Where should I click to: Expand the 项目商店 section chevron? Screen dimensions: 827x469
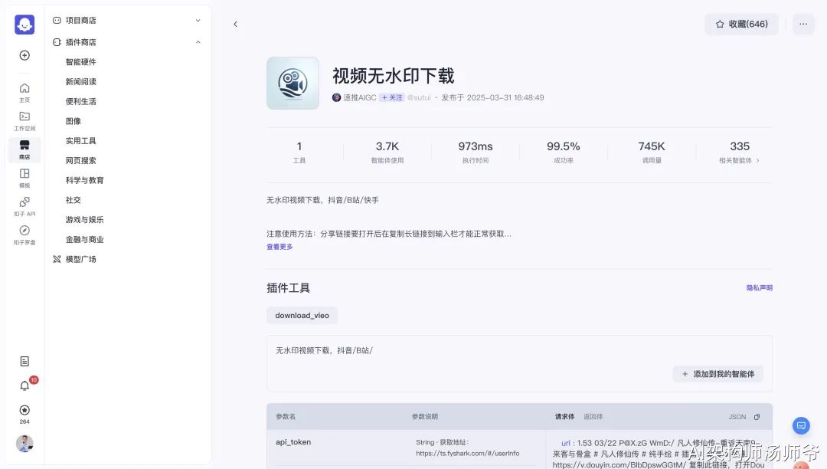pos(198,21)
